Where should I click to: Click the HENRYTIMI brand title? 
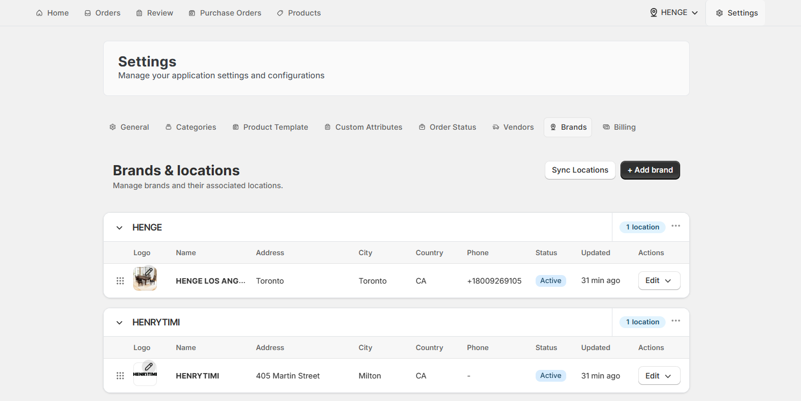(156, 322)
